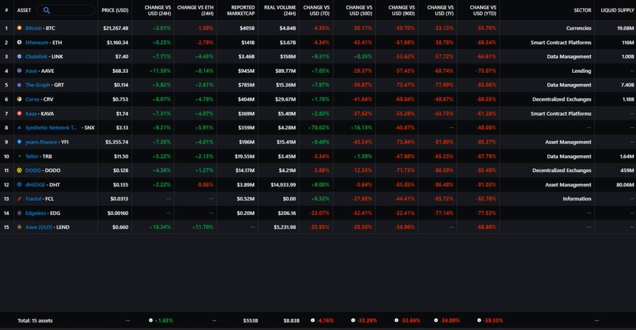The width and height of the screenshot is (636, 330).
Task: Sort by Change vs USD (1Y) header
Action: (x=440, y=10)
